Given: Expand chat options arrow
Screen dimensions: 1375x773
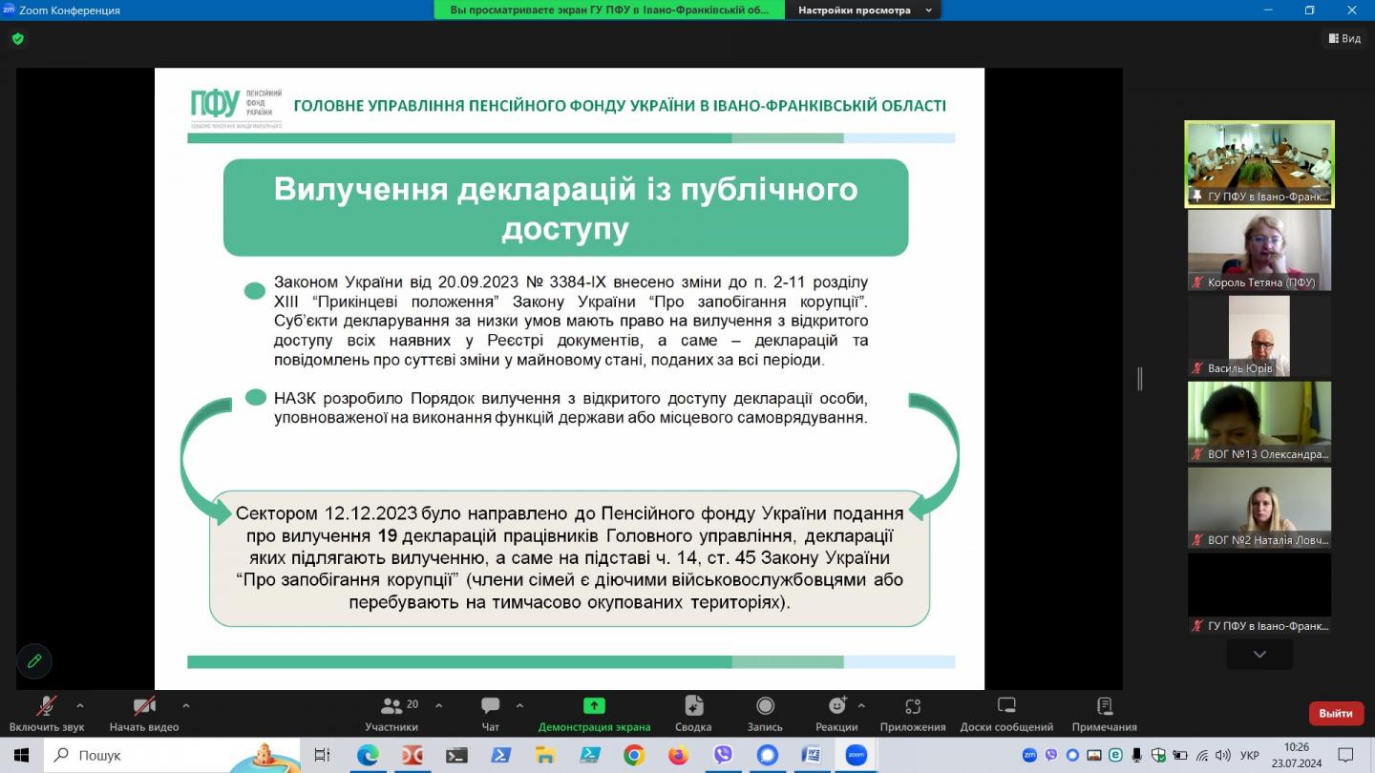Looking at the screenshot, I should pyautogui.click(x=519, y=706).
